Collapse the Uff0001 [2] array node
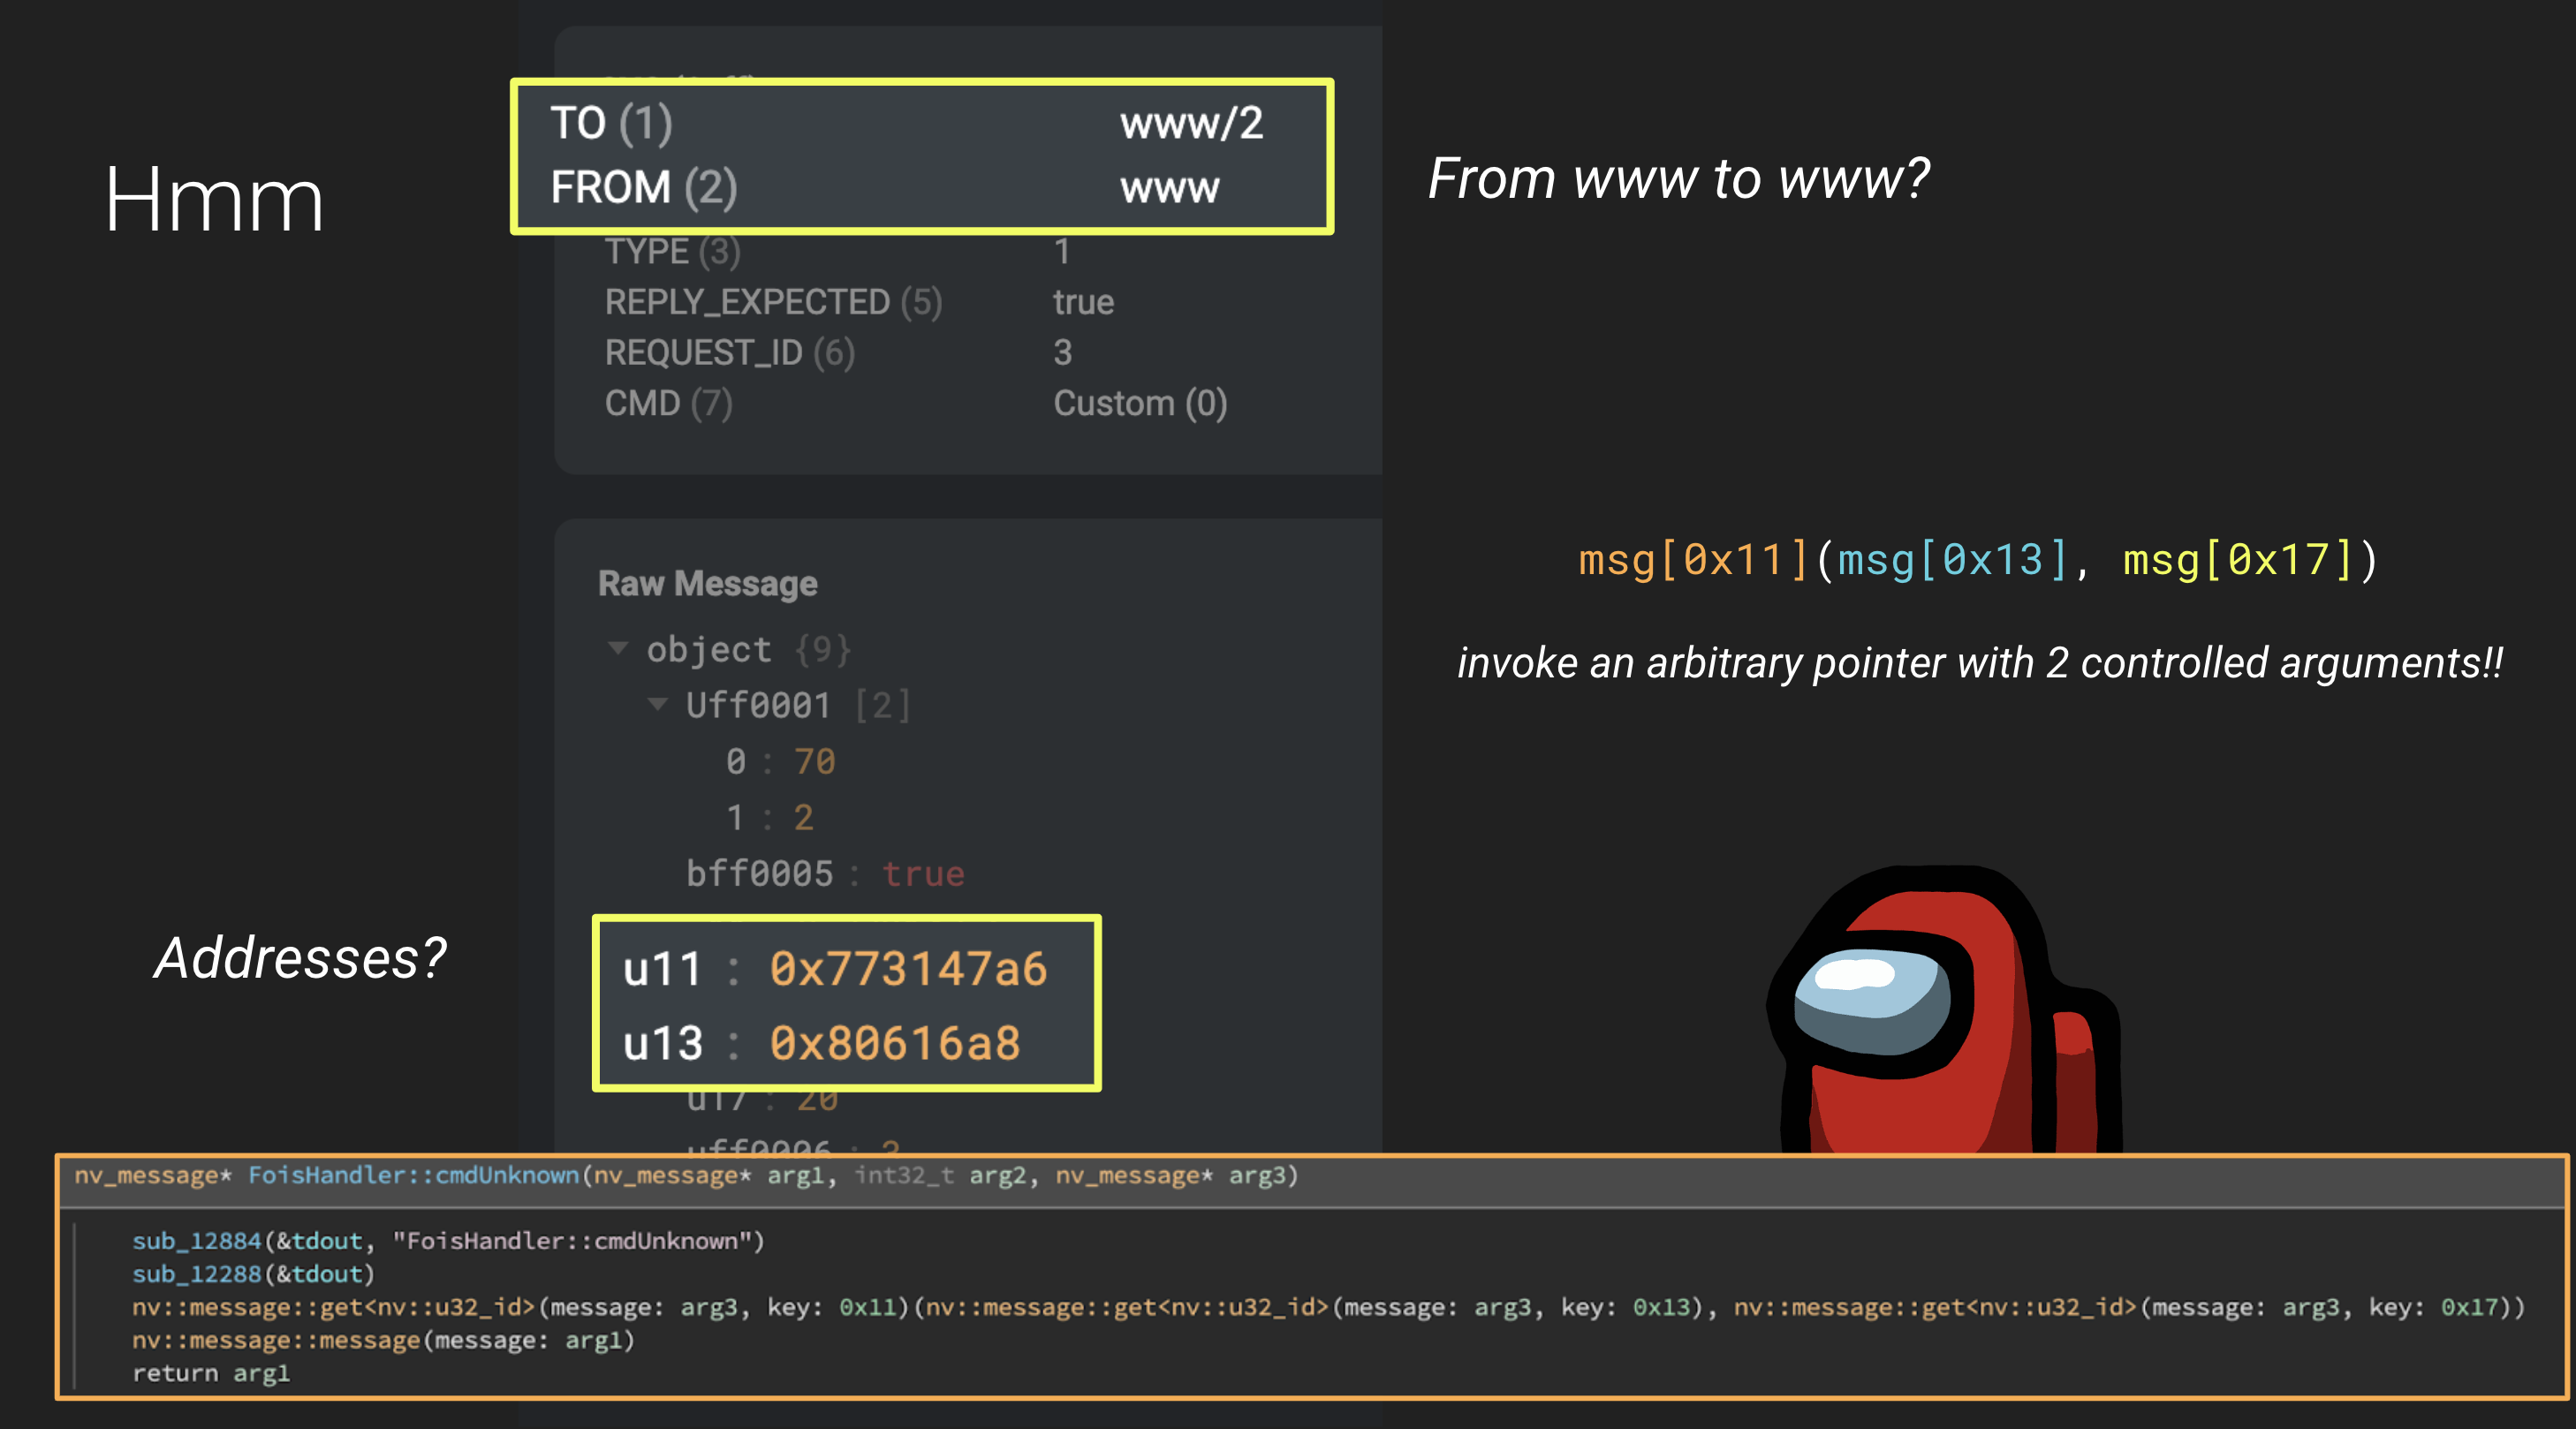 click(657, 705)
